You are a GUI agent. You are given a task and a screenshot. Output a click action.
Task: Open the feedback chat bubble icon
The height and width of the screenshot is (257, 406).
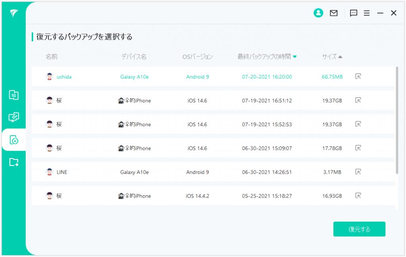[x=354, y=13]
